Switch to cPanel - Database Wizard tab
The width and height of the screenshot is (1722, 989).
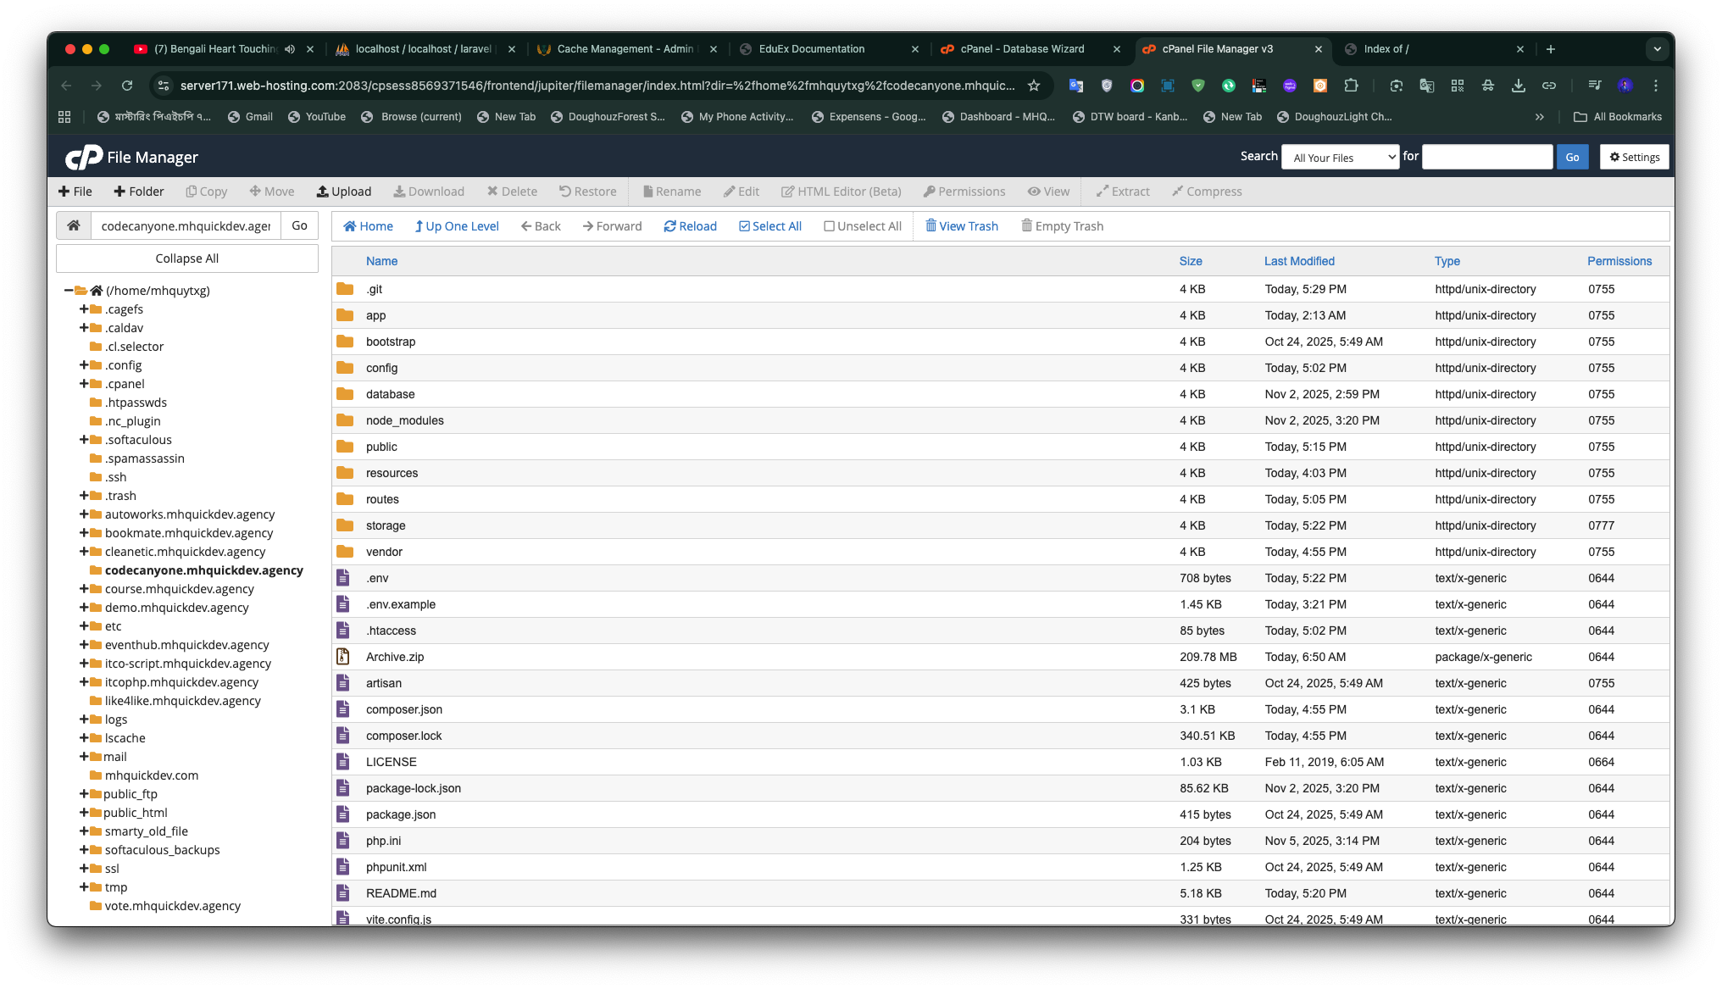pyautogui.click(x=1021, y=49)
